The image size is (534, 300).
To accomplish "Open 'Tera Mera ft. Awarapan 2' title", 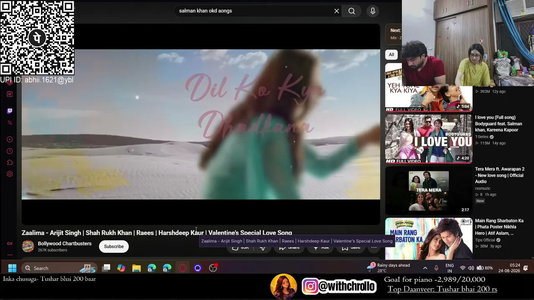I will click(x=500, y=175).
